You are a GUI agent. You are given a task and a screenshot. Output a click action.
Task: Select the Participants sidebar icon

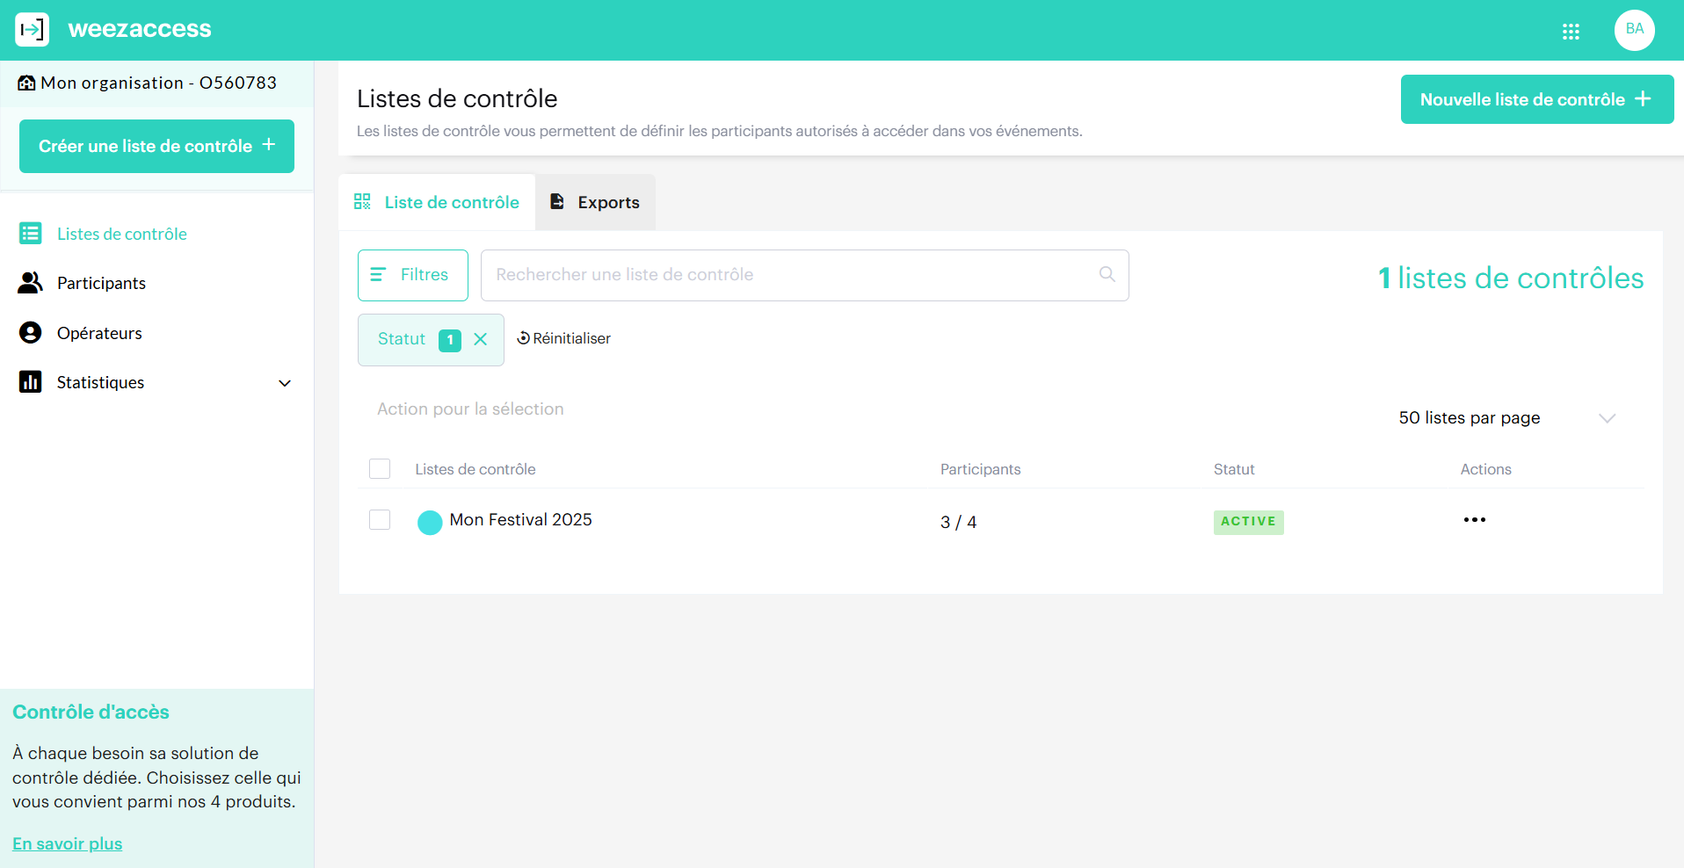click(x=32, y=282)
